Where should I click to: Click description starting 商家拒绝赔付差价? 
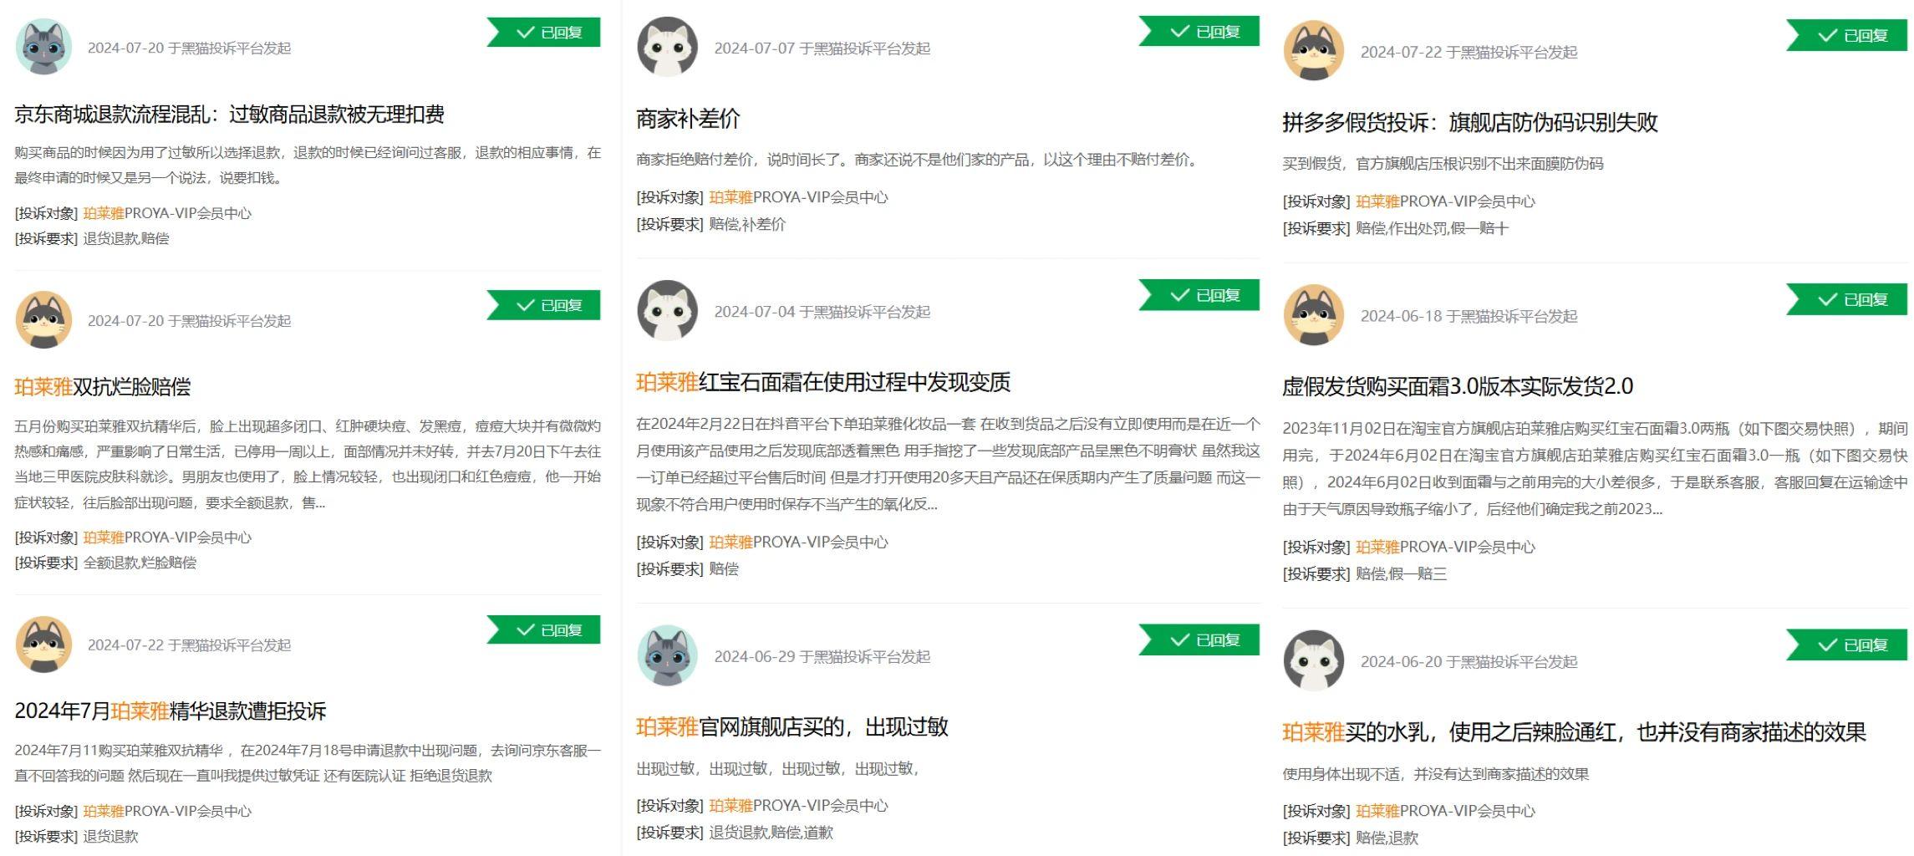pos(917,160)
